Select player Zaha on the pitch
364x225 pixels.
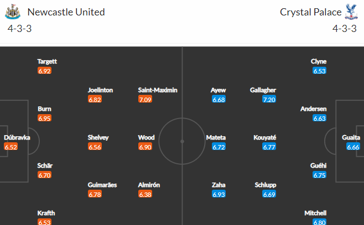coord(219,185)
